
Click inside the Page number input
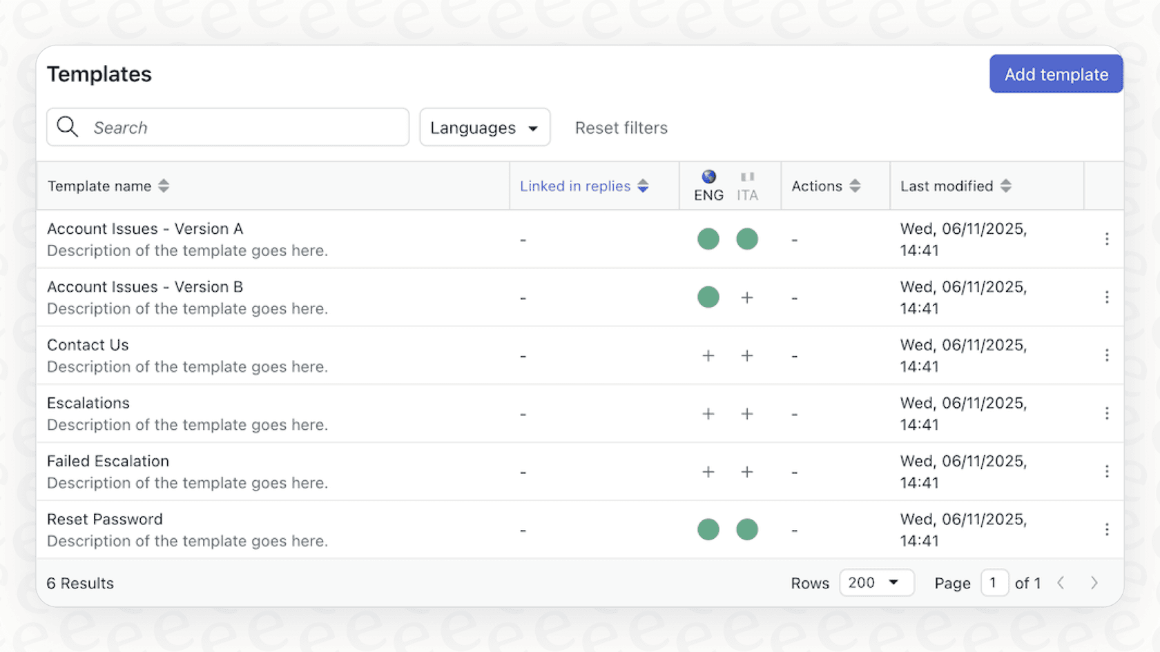click(x=994, y=583)
